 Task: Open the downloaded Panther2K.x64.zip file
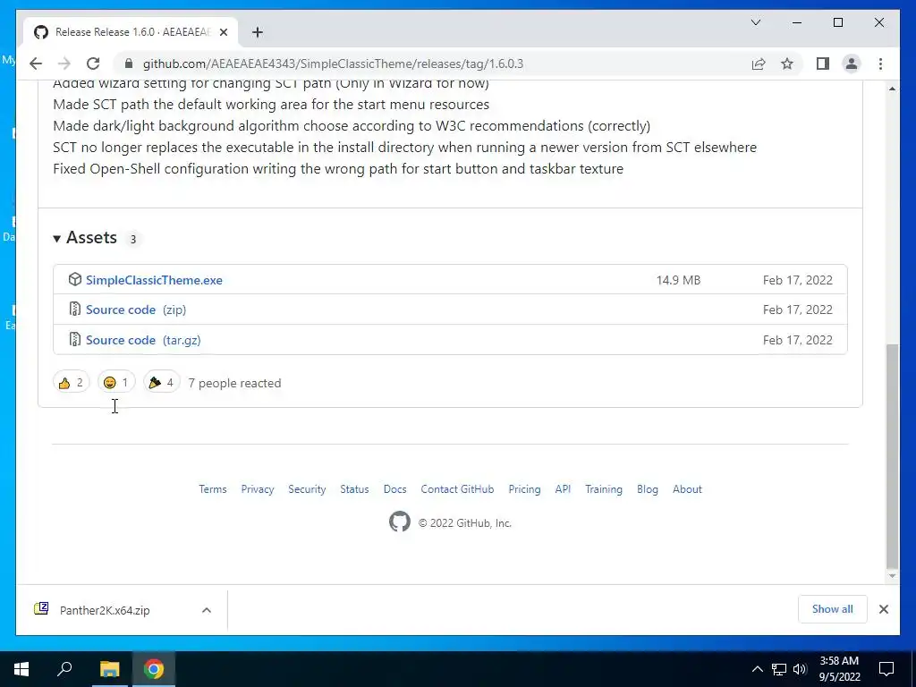click(x=106, y=610)
